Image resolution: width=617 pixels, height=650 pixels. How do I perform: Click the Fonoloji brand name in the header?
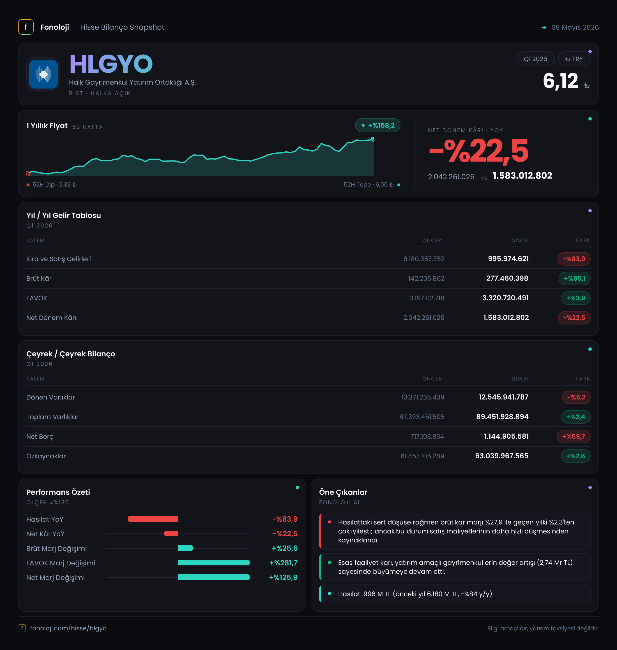55,27
